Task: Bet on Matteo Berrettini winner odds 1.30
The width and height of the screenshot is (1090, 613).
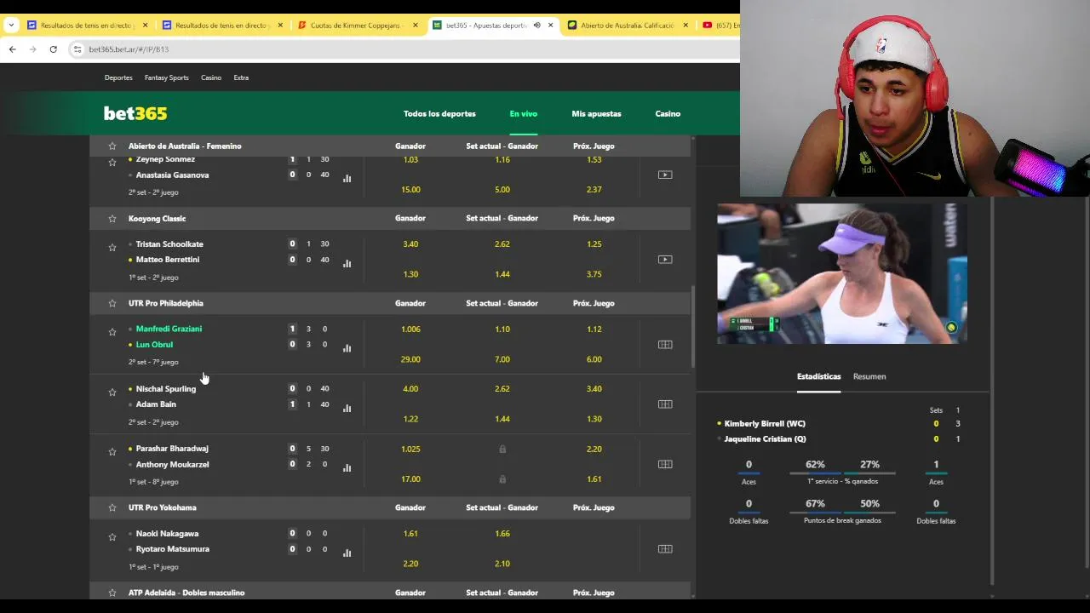Action: [x=410, y=274]
